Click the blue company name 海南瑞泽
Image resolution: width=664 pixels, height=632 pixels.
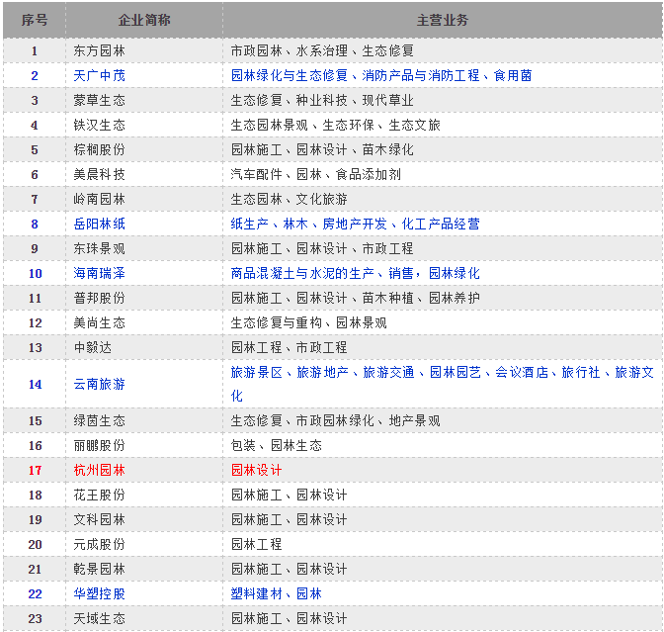point(99,273)
